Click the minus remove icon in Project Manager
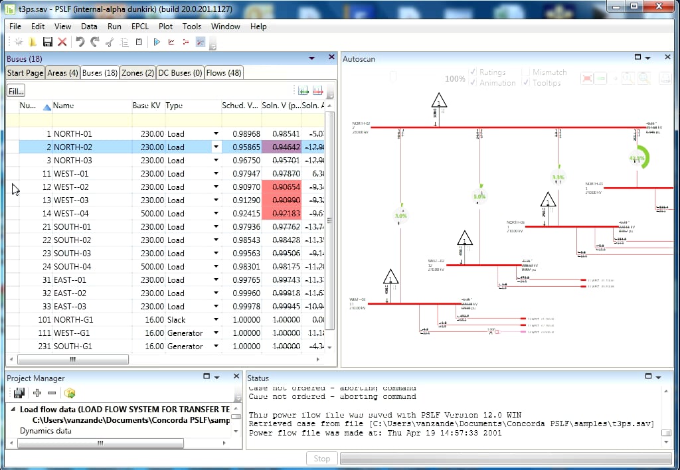The width and height of the screenshot is (680, 470). [x=52, y=393]
